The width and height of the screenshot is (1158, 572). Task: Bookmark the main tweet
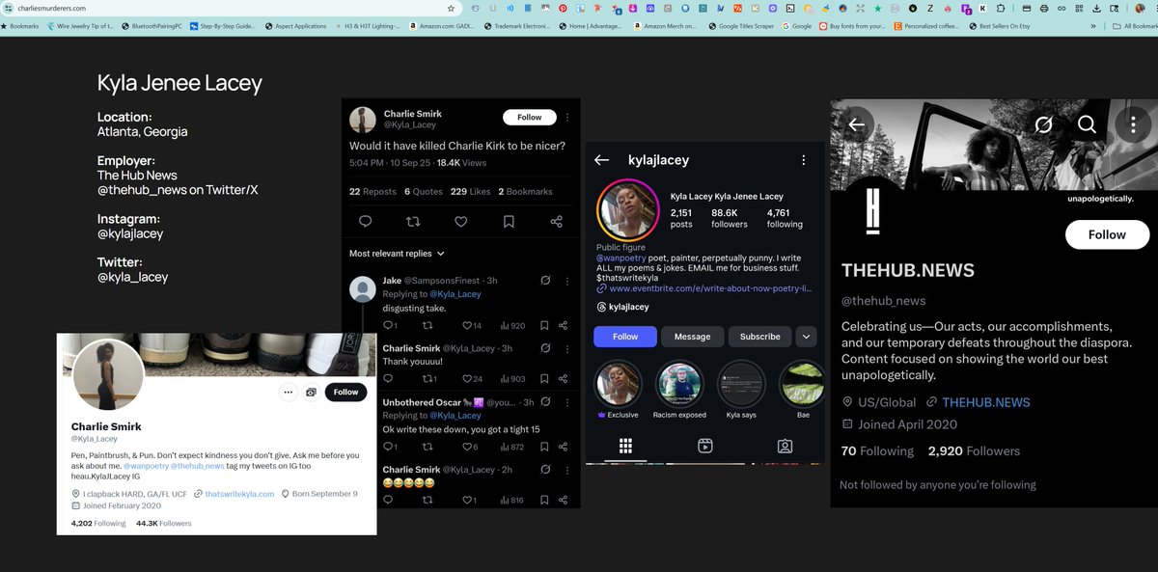coord(509,222)
